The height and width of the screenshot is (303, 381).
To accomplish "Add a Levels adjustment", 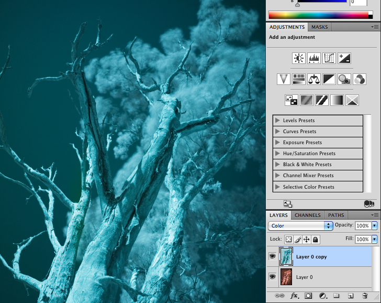I will click(313, 58).
